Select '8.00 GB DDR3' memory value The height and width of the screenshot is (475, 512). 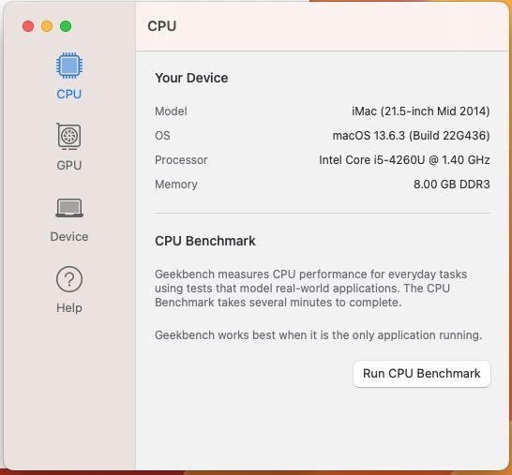point(452,185)
